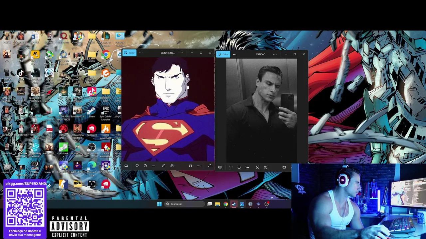Click the Superman artwork in the image viewer

[x=168, y=109]
